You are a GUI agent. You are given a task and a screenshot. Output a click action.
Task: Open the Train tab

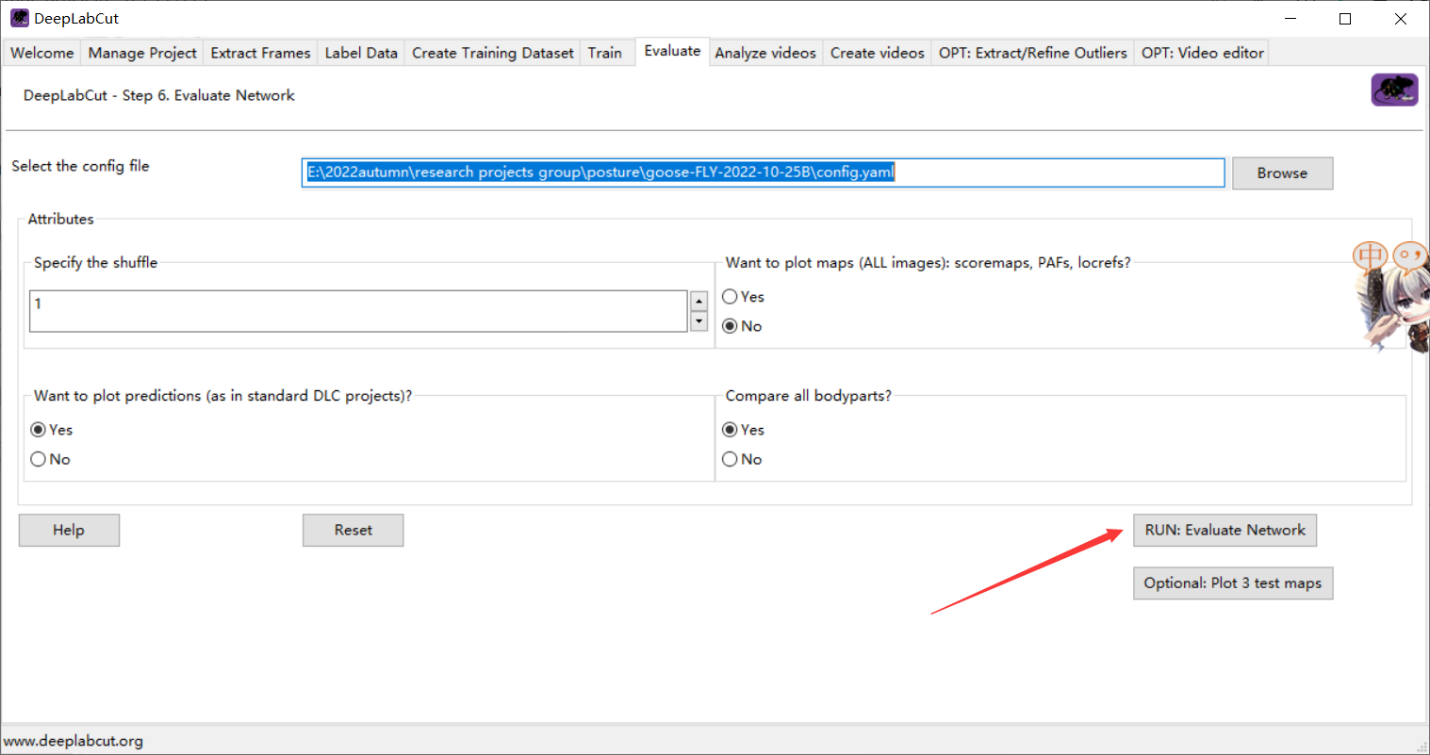pos(605,53)
